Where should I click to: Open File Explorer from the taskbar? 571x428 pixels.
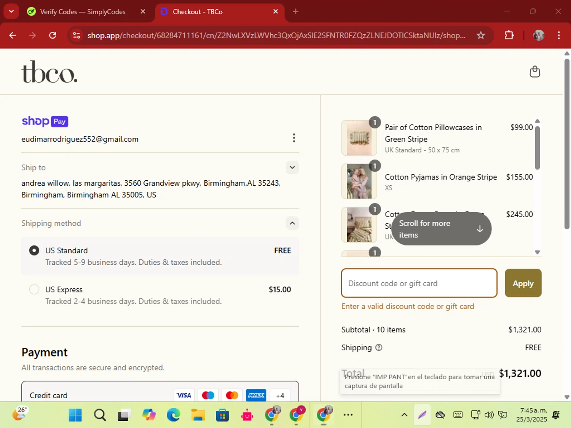[198, 415]
